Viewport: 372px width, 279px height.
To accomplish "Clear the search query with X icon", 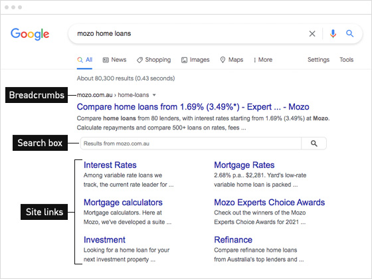I will tap(312, 34).
